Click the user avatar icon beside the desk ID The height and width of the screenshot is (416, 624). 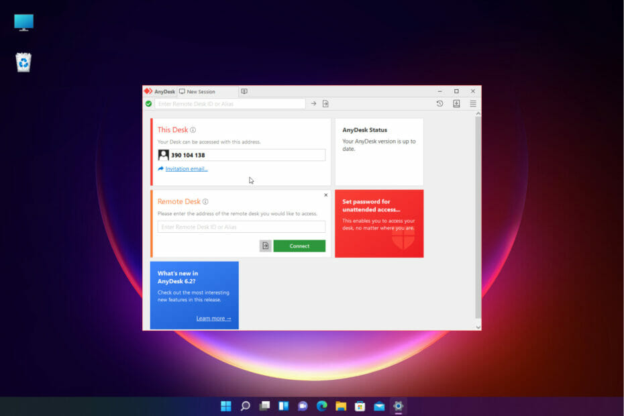[164, 155]
